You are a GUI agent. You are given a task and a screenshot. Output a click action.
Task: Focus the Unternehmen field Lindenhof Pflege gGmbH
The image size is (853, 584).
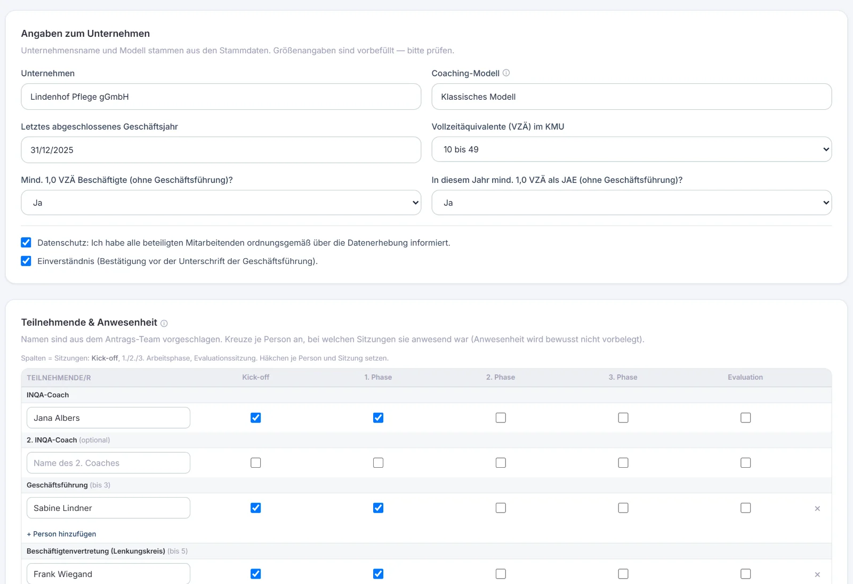[x=221, y=97]
